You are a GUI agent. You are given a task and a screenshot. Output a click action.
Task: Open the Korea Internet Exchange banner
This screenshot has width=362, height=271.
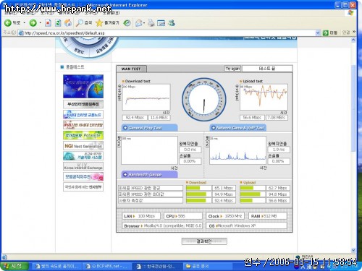pos(83,166)
